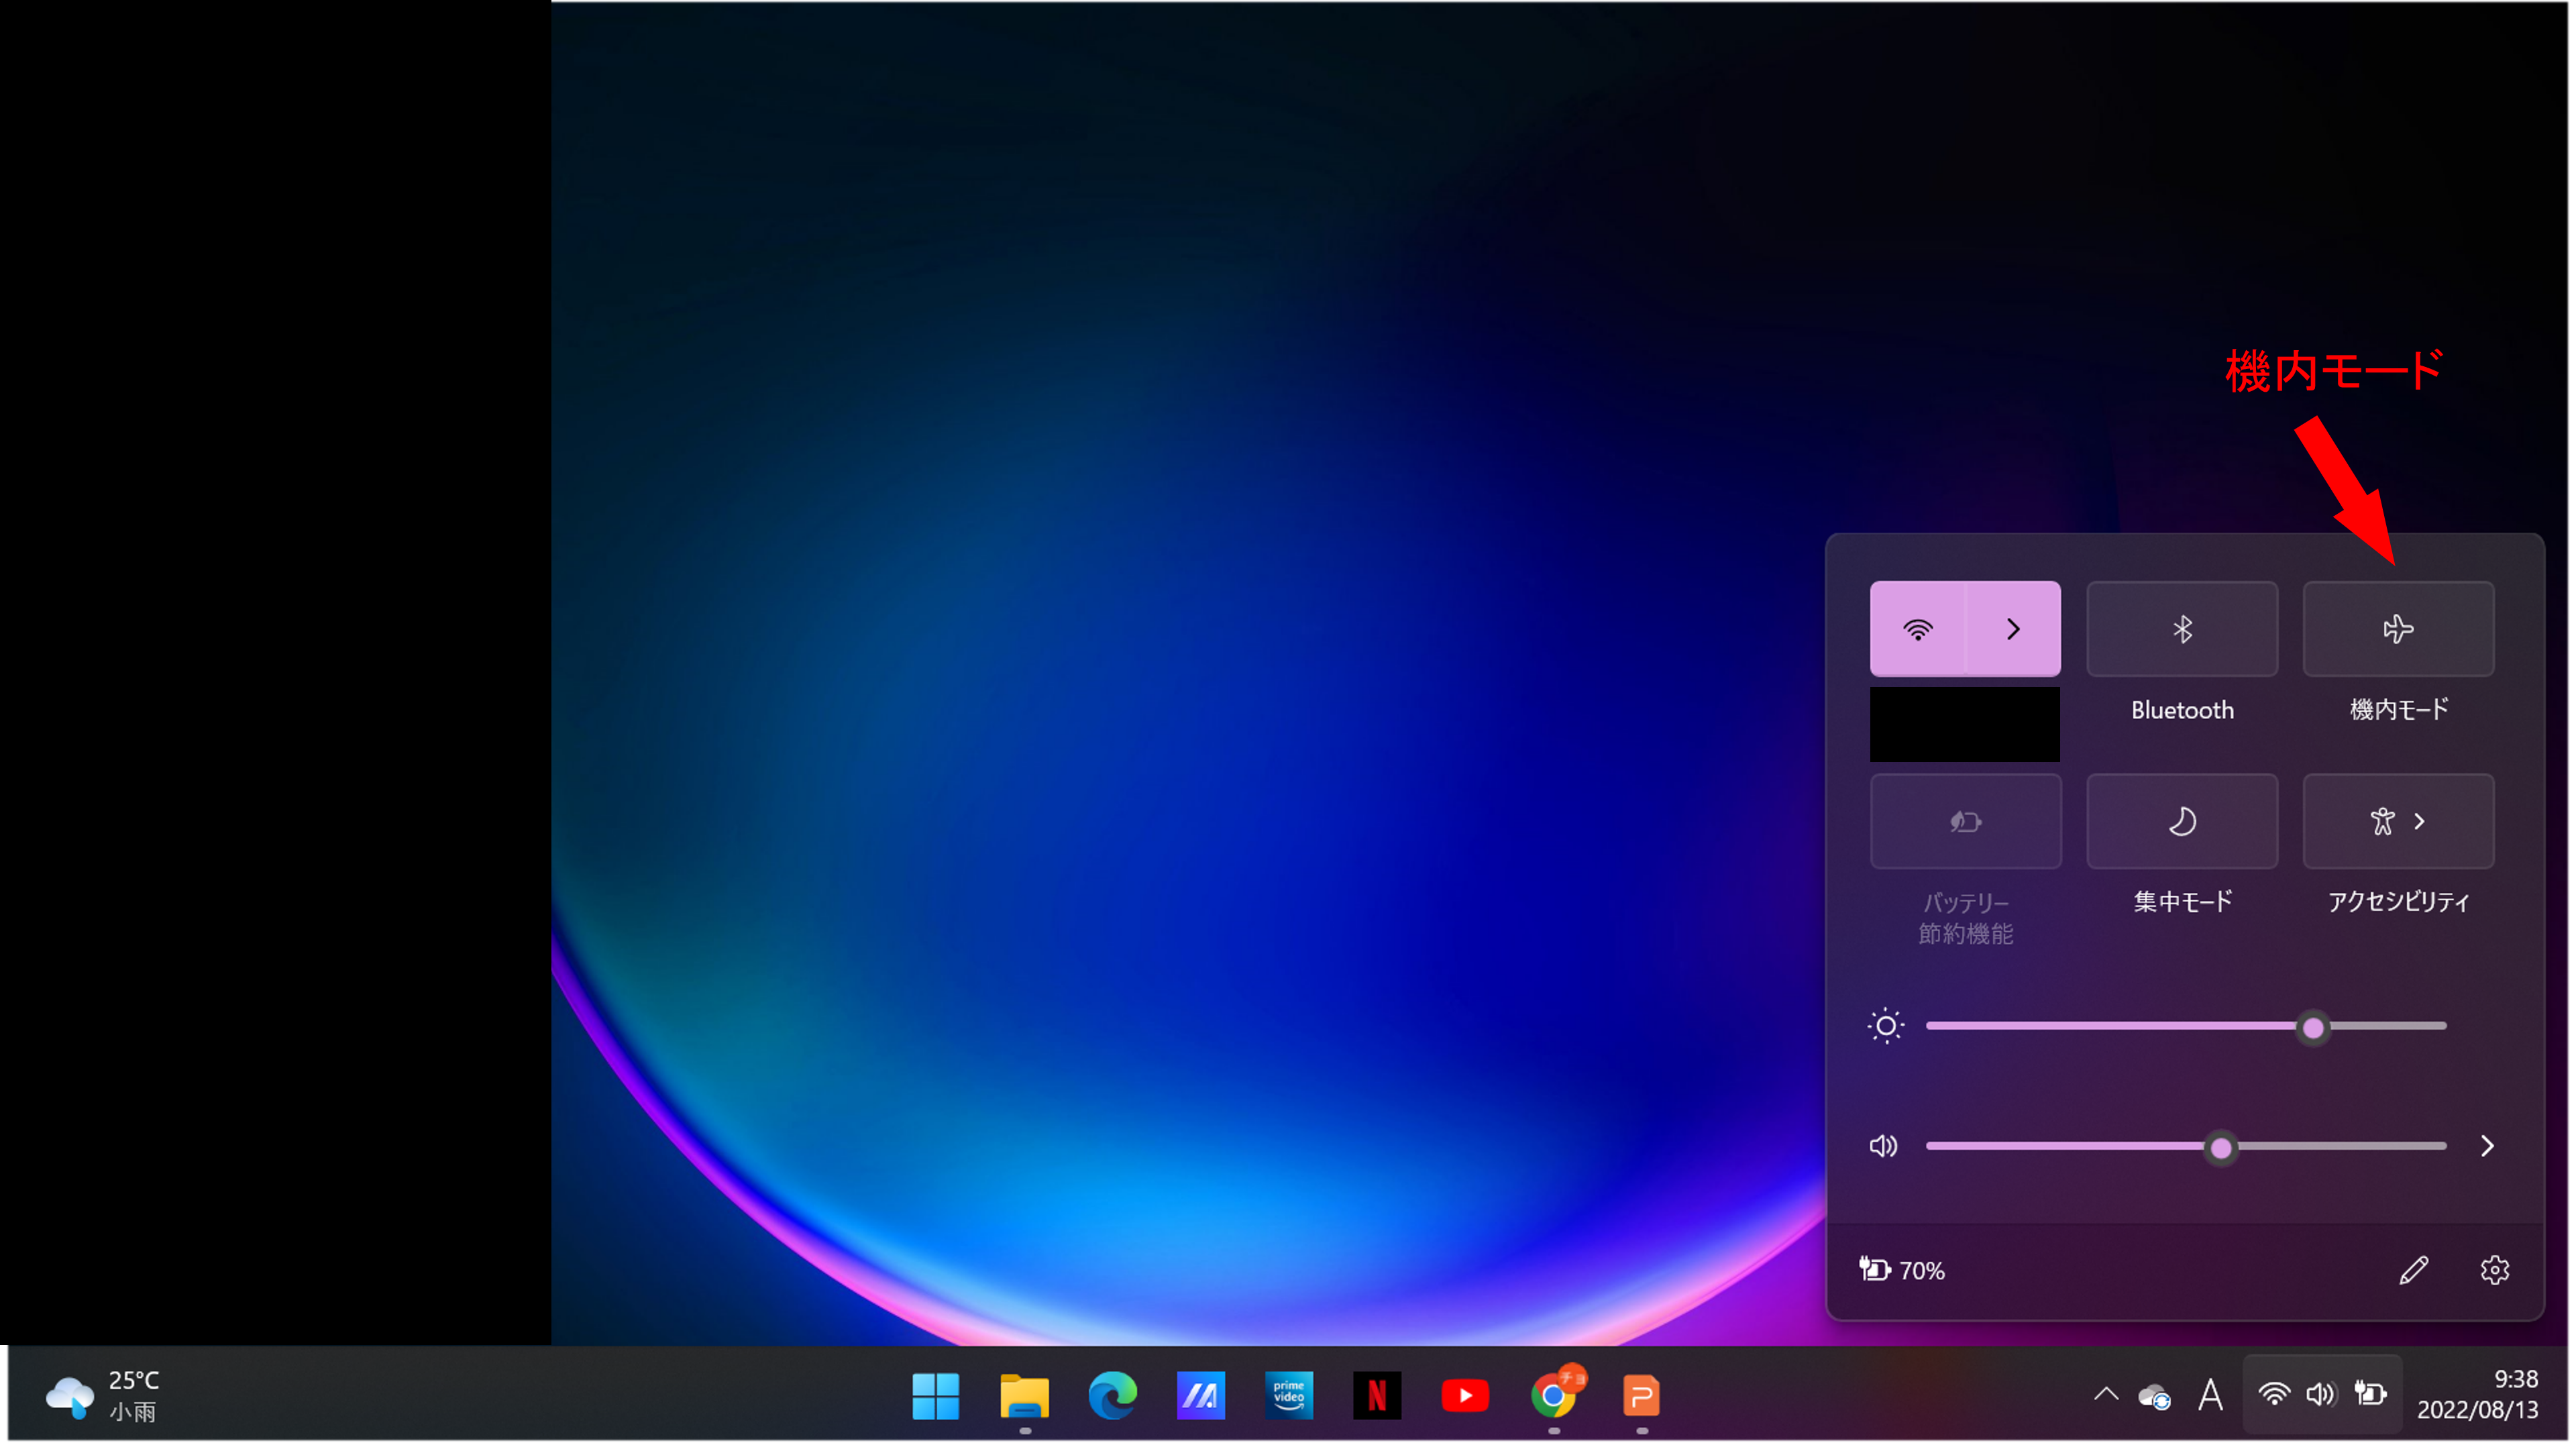
Task: Expand the Wi-Fi networks list arrow
Action: pyautogui.click(x=2013, y=629)
